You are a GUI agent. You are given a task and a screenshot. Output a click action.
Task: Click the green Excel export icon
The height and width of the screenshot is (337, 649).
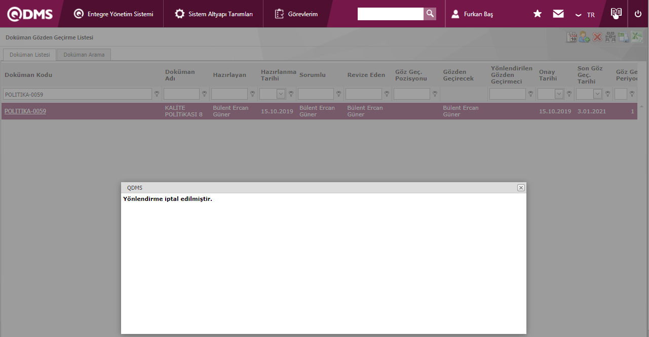(637, 37)
